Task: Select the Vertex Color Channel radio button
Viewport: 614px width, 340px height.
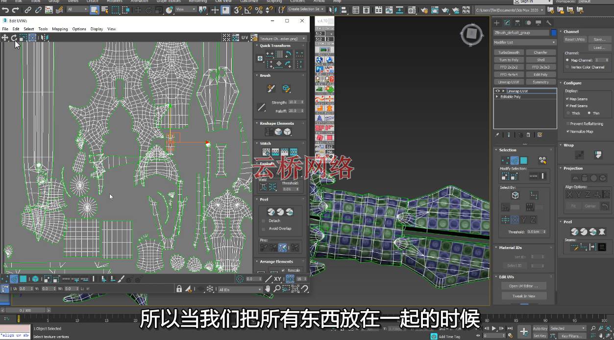Action: (x=567, y=67)
